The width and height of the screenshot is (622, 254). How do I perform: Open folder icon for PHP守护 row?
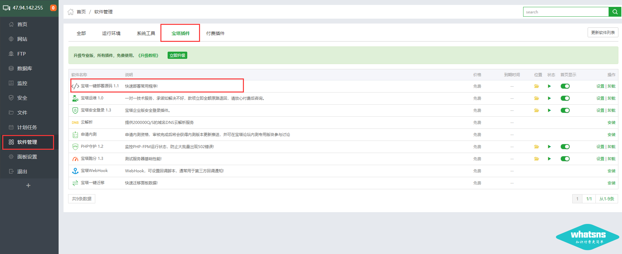click(537, 147)
